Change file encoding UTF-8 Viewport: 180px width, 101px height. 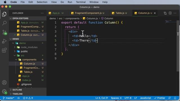128,98
